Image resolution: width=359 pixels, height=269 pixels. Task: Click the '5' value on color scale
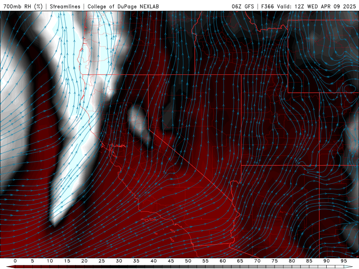(32, 261)
